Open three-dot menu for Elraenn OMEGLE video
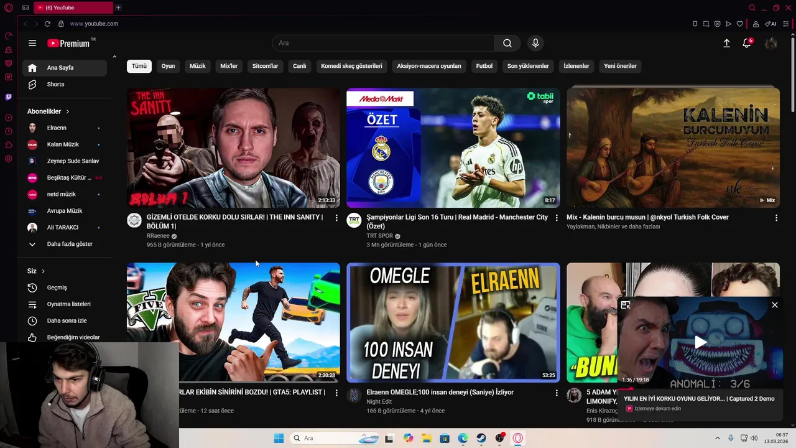This screenshot has width=796, height=448. pyautogui.click(x=557, y=393)
